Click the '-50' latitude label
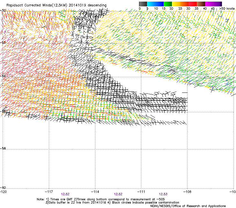The image size is (236, 208). pos(3,11)
